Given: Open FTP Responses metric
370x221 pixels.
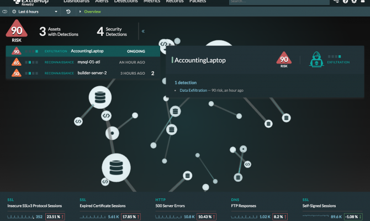Looking at the screenshot, I should pos(244,206).
